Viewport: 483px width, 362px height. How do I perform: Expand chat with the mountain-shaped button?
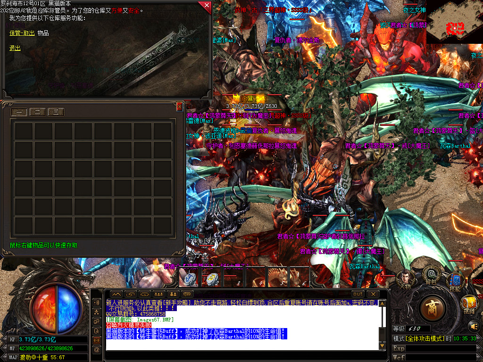click(x=117, y=294)
